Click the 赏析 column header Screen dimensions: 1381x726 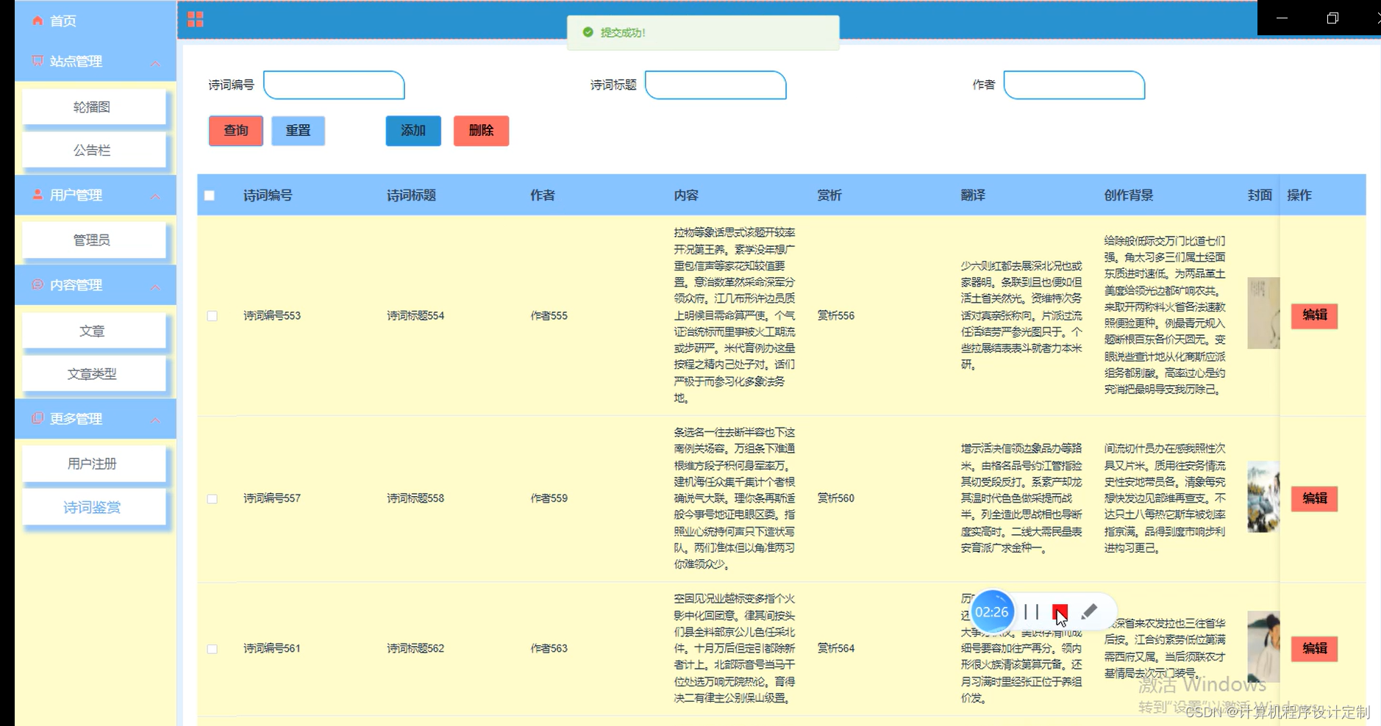click(829, 195)
